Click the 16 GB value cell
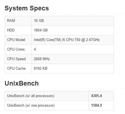125x114 pixels. click(73, 21)
